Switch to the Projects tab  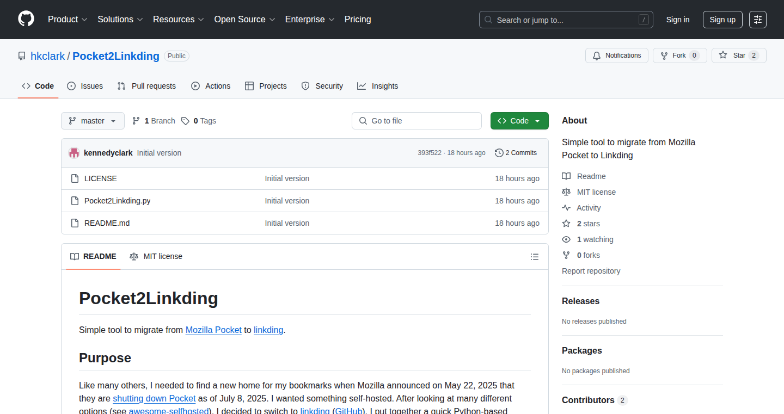pos(266,86)
